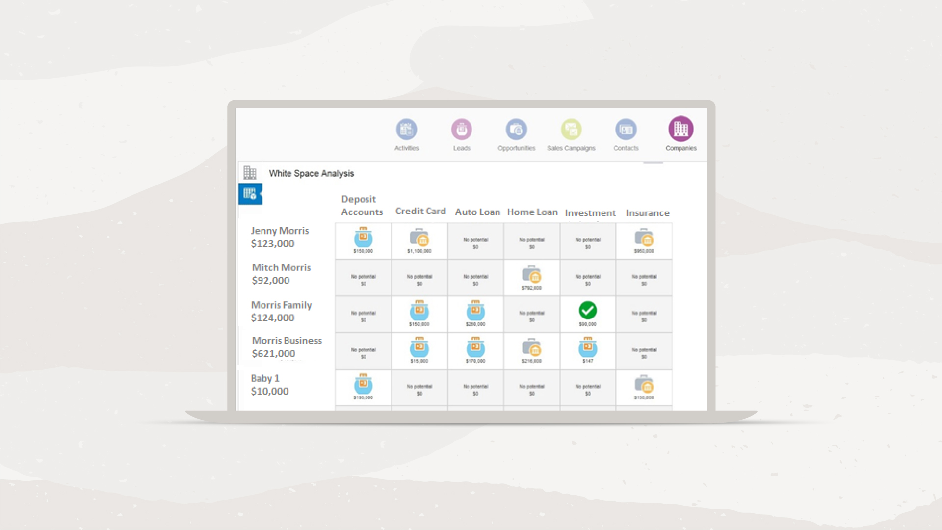
Task: Open the Leads icon
Action: [x=461, y=130]
